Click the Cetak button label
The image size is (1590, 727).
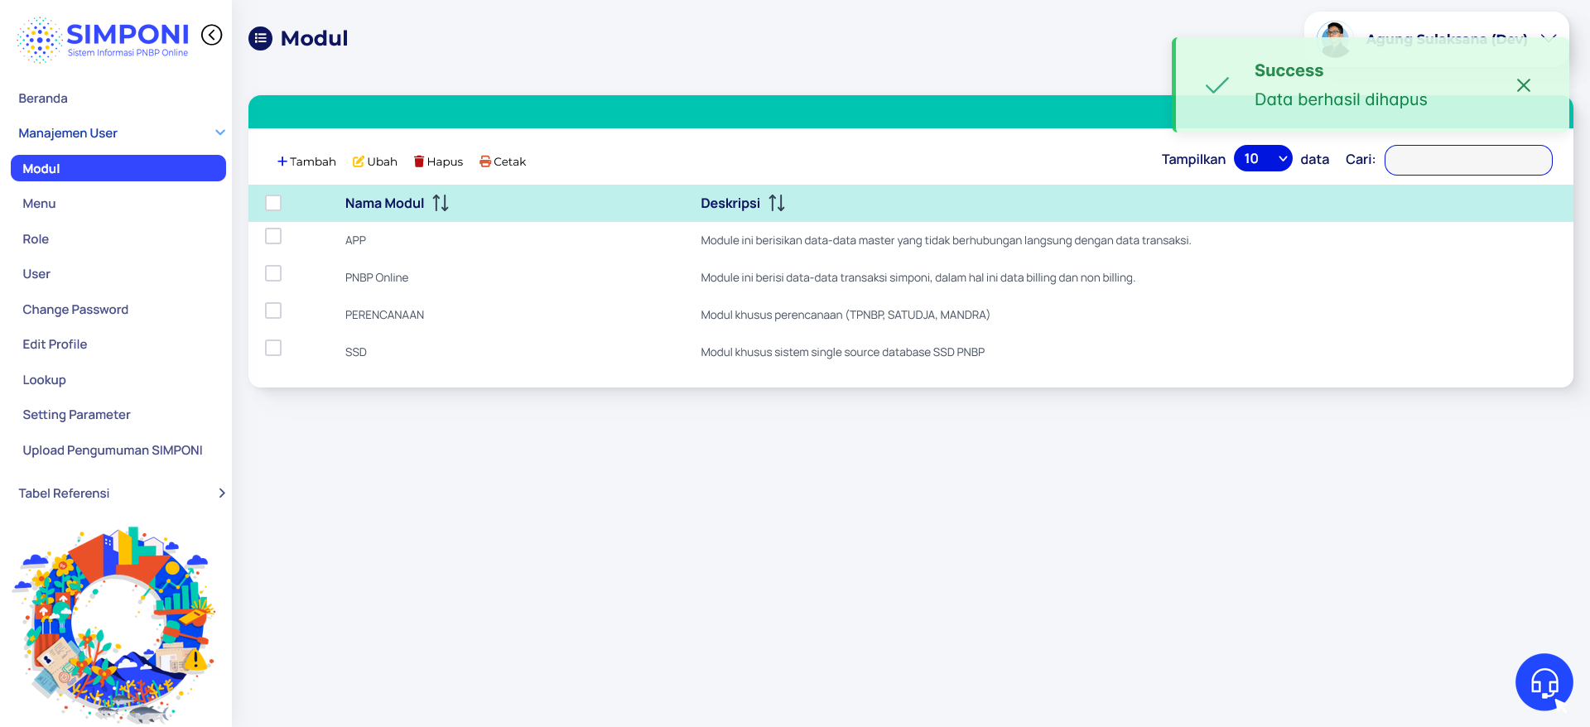point(510,161)
